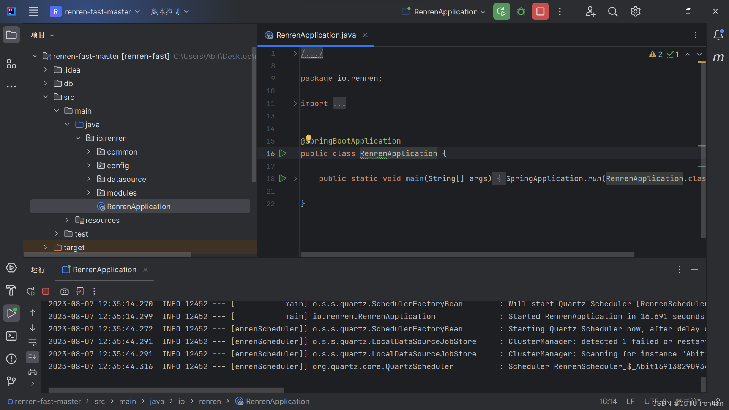Expand the db folder
729x410 pixels.
tap(46, 84)
